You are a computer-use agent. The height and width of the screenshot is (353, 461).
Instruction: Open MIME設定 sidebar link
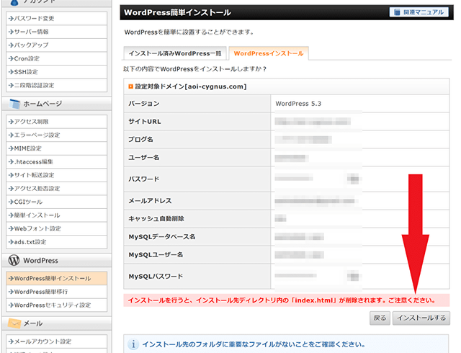(56, 148)
